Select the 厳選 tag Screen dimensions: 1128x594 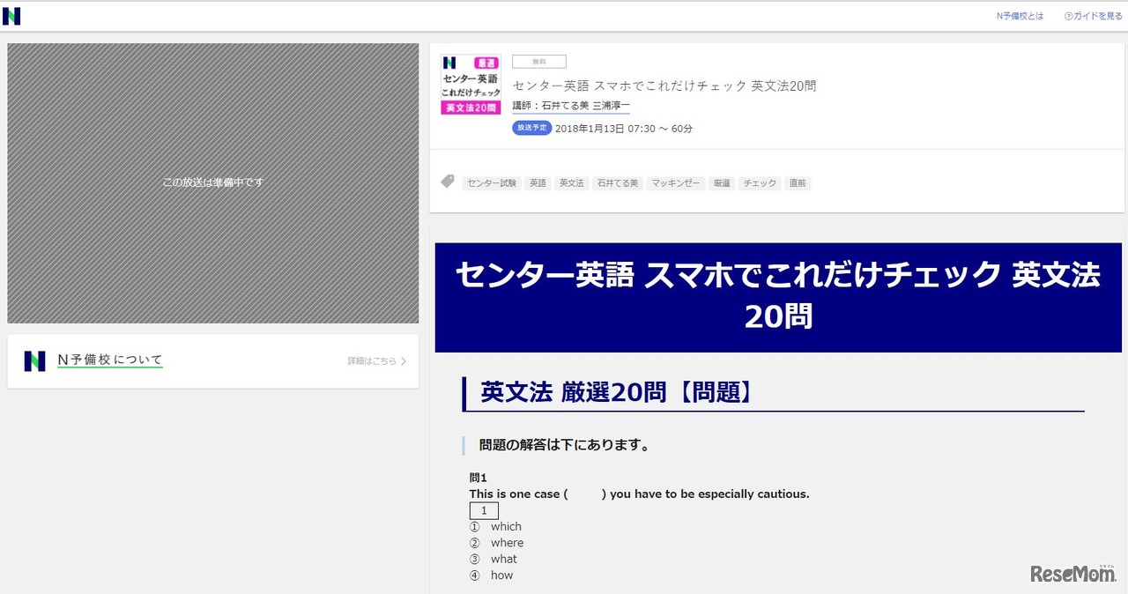pos(722,183)
